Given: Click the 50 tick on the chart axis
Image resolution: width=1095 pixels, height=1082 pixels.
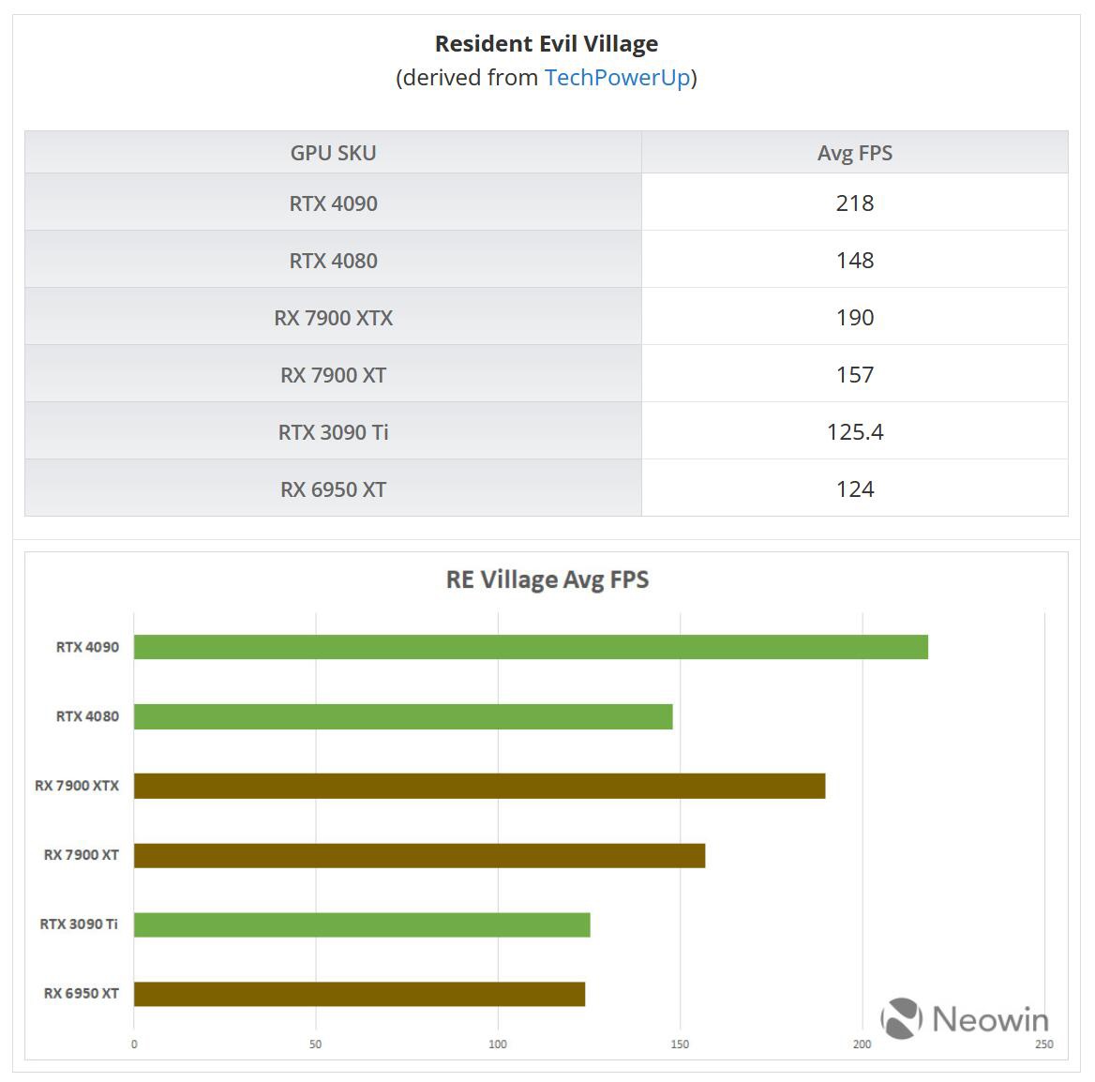Looking at the screenshot, I should pyautogui.click(x=316, y=1044).
